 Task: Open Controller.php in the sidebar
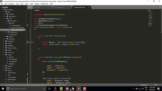click(x=16, y=25)
